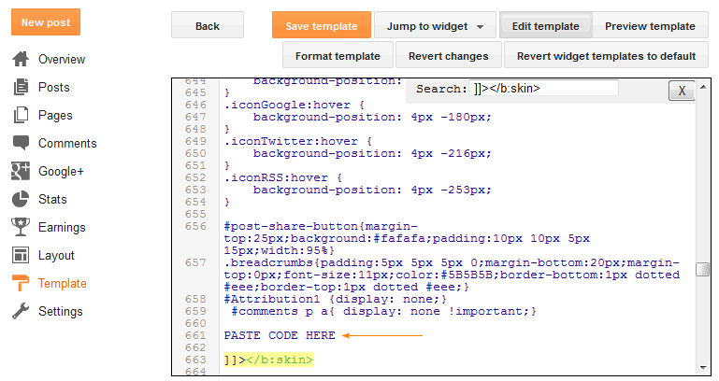Viewport: 719px width, 381px height.
Task: Go back with the Back button
Action: click(x=208, y=25)
